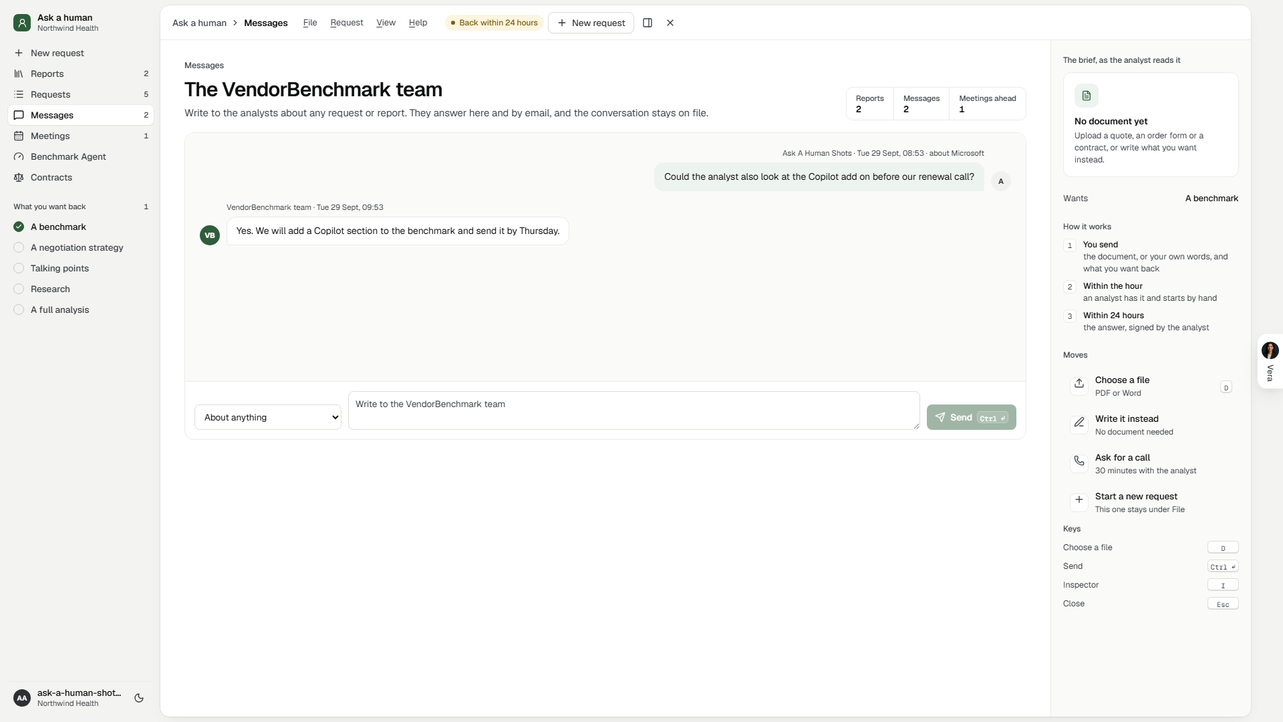Click the Benchmark Agent gauge icon
The width and height of the screenshot is (1283, 722).
click(x=19, y=156)
